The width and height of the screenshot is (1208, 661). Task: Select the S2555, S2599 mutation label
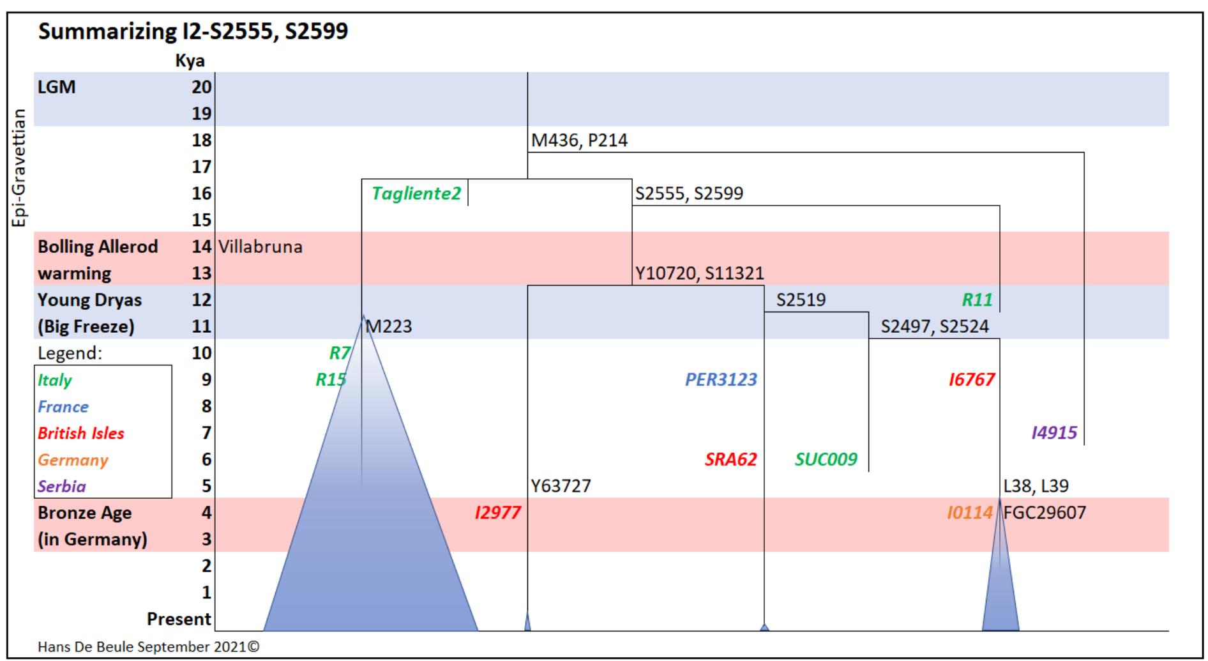point(688,193)
